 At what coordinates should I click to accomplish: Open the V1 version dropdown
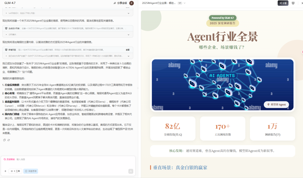(x=182, y=3)
